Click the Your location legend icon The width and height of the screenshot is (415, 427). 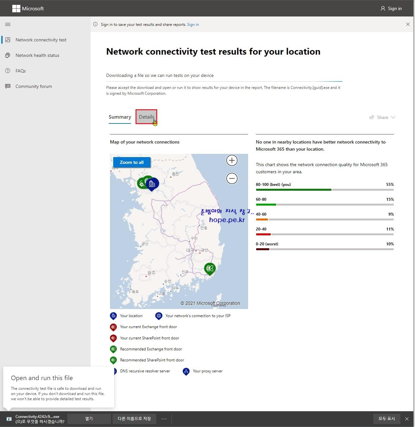coord(113,316)
